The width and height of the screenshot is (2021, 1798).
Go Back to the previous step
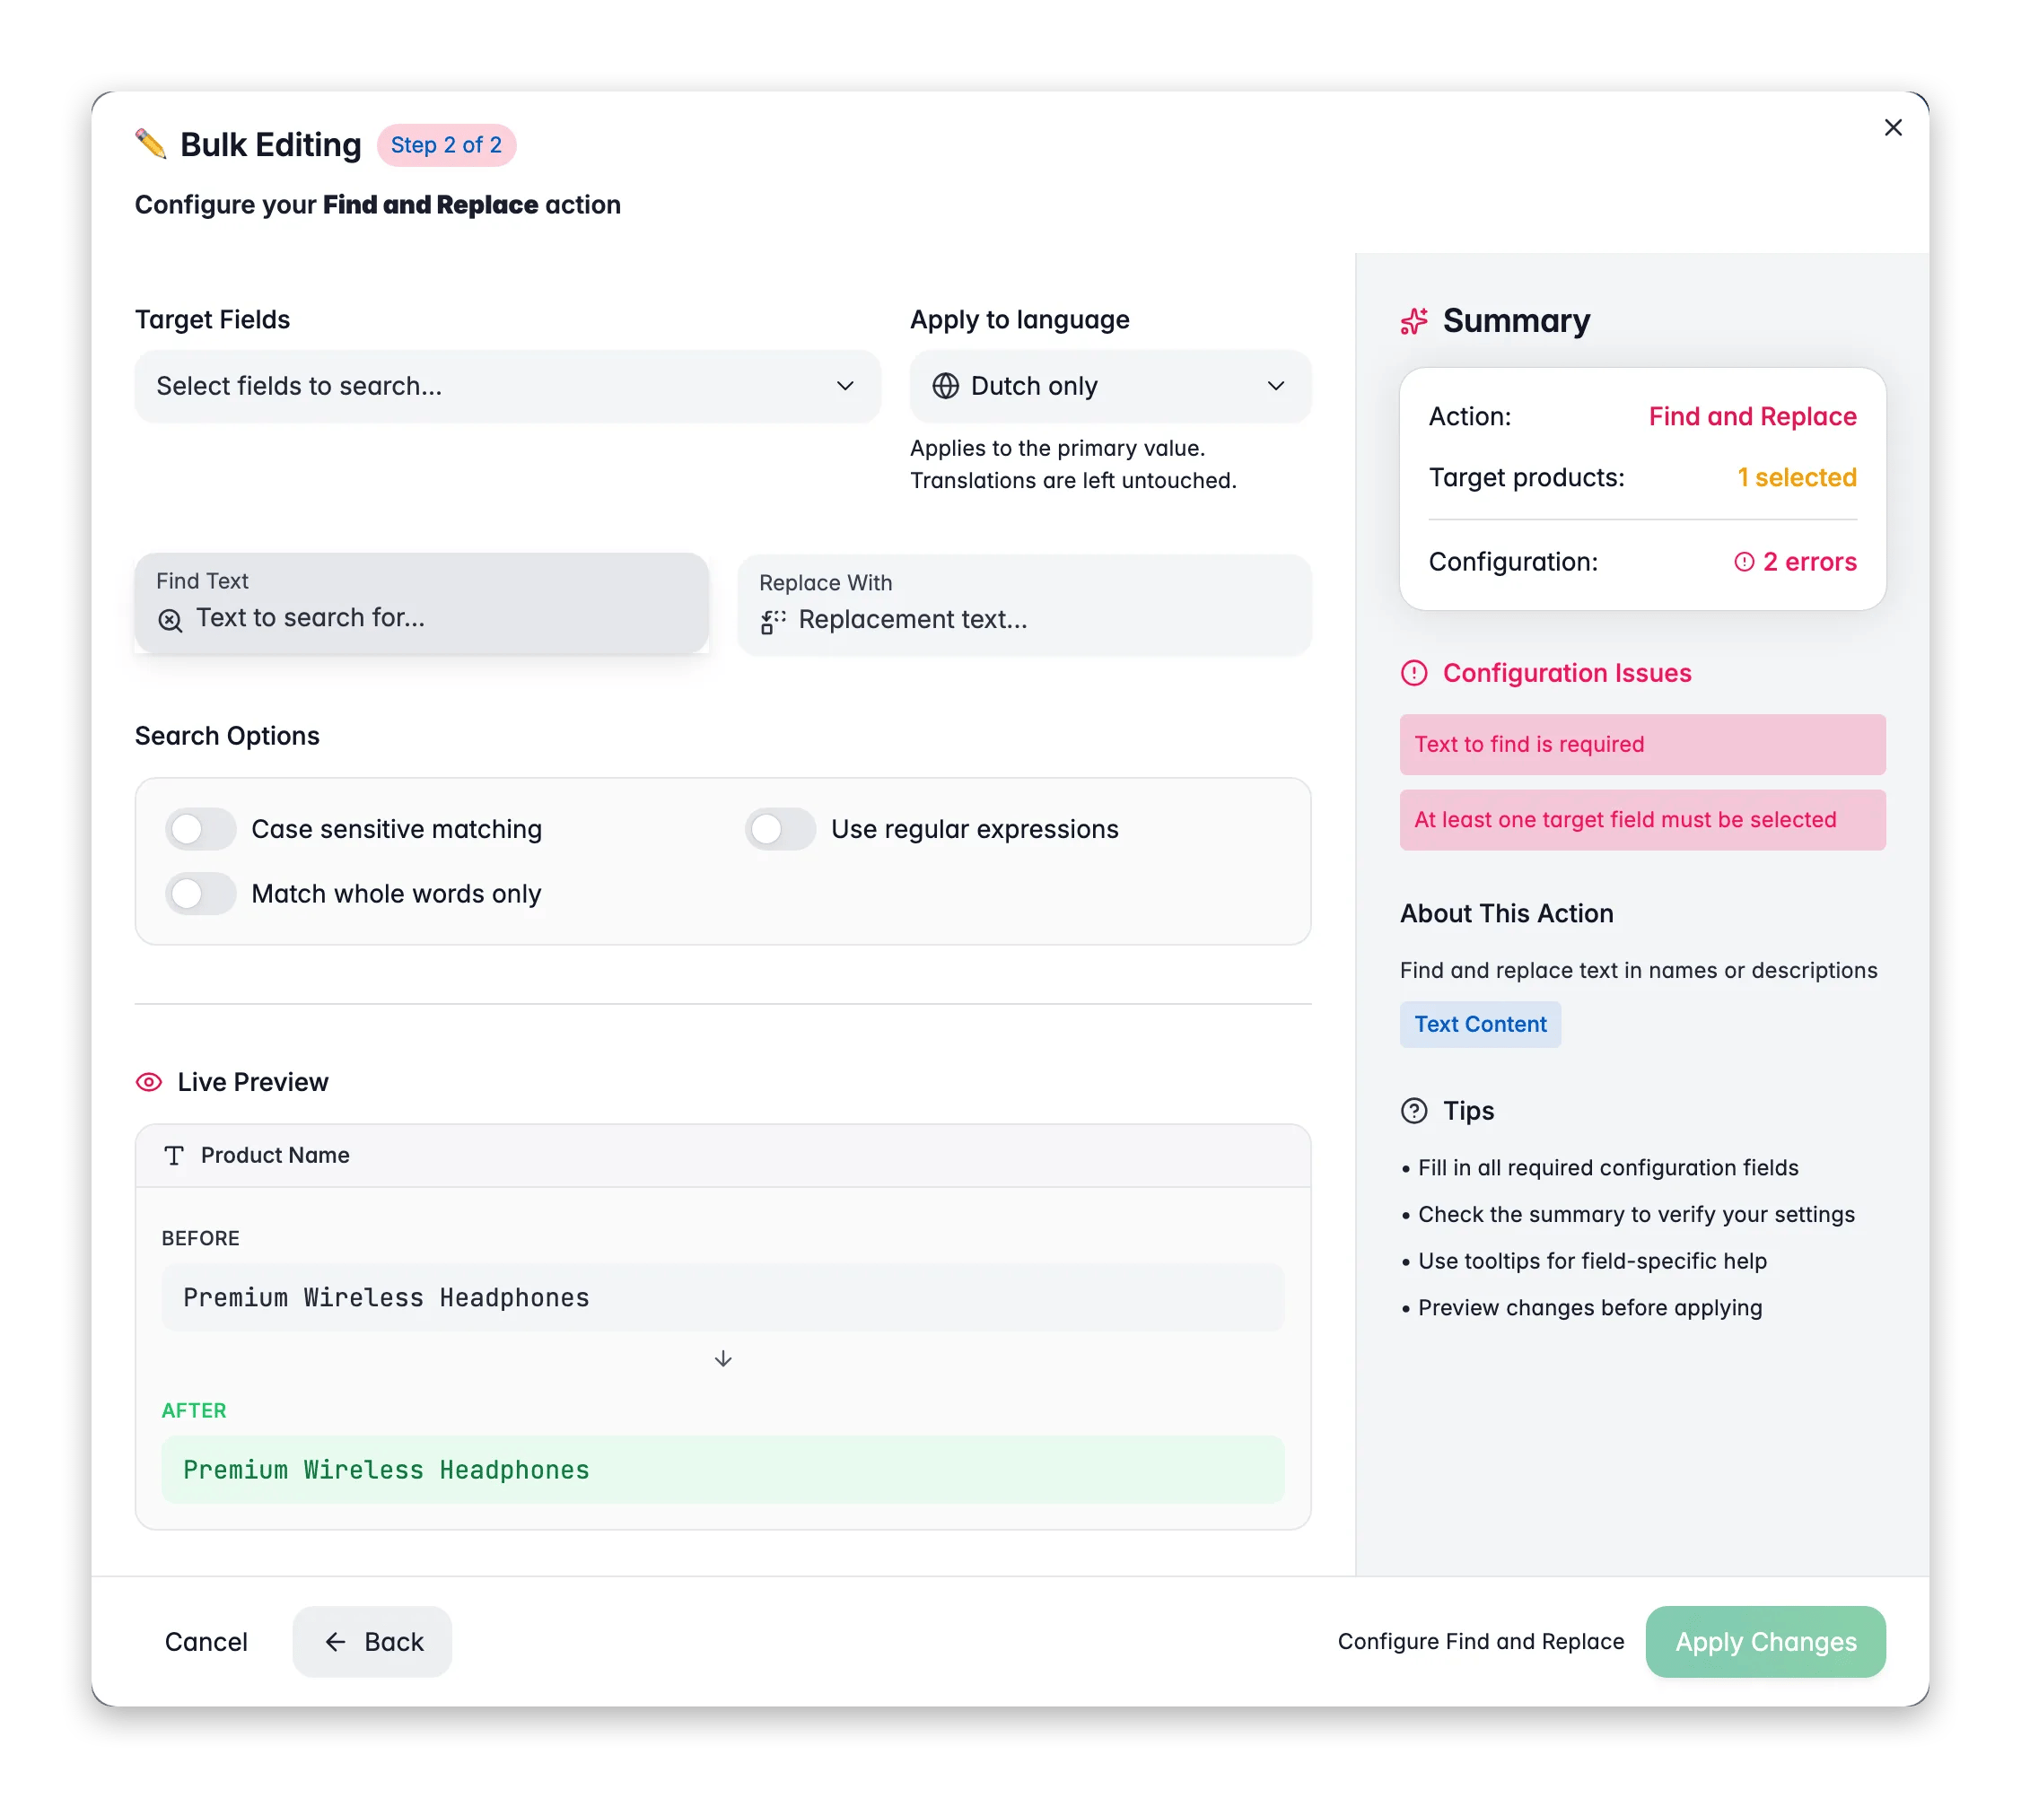point(372,1641)
